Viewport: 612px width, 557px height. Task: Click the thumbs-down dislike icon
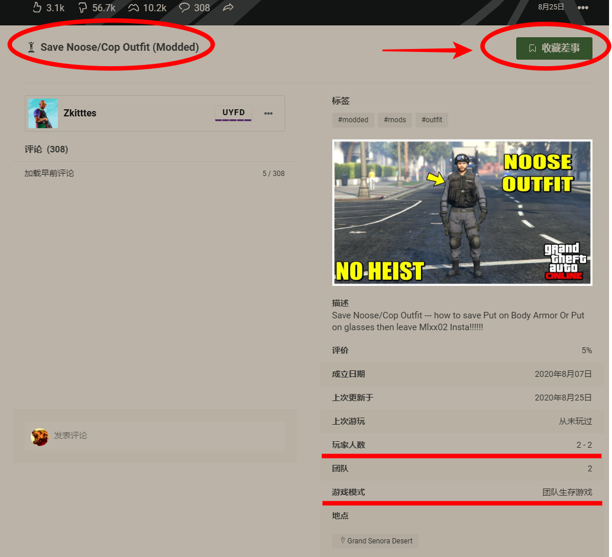(x=83, y=8)
